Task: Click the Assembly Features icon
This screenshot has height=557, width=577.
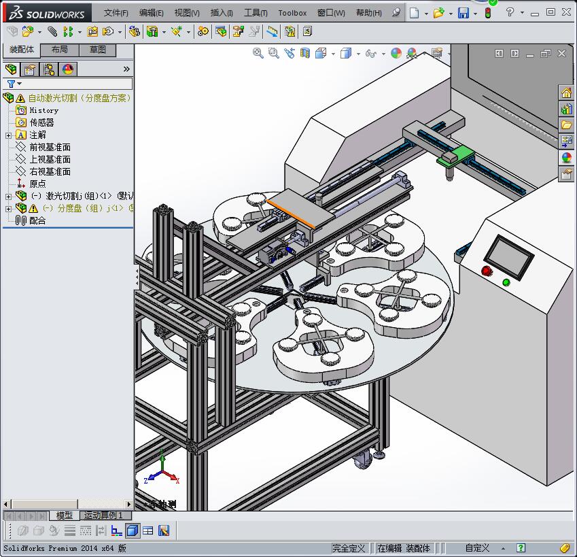Action: (152, 32)
